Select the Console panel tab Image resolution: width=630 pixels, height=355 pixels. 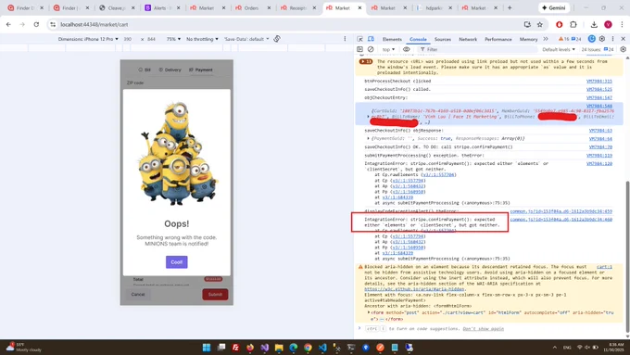tap(418, 39)
